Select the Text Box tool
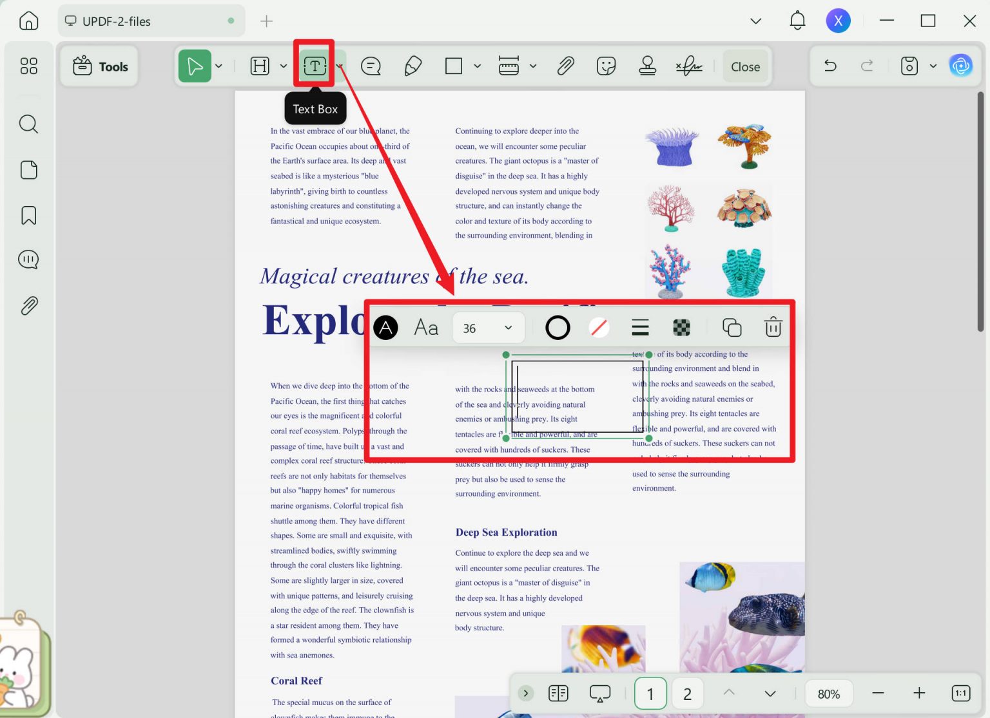This screenshot has height=718, width=990. tap(314, 65)
